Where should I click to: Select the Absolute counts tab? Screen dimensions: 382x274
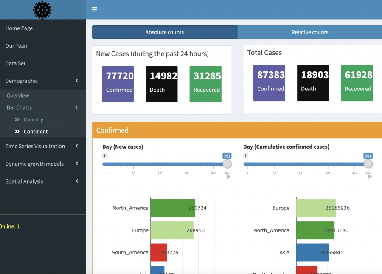(x=165, y=32)
